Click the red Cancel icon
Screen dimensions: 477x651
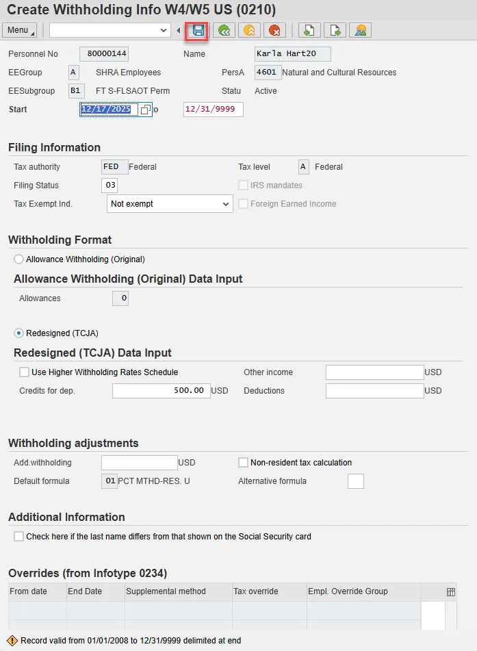click(x=275, y=30)
